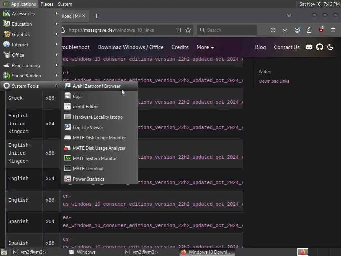This screenshot has width=341, height=256.
Task: Click the uBlock Origin extension icon
Action: point(321,30)
